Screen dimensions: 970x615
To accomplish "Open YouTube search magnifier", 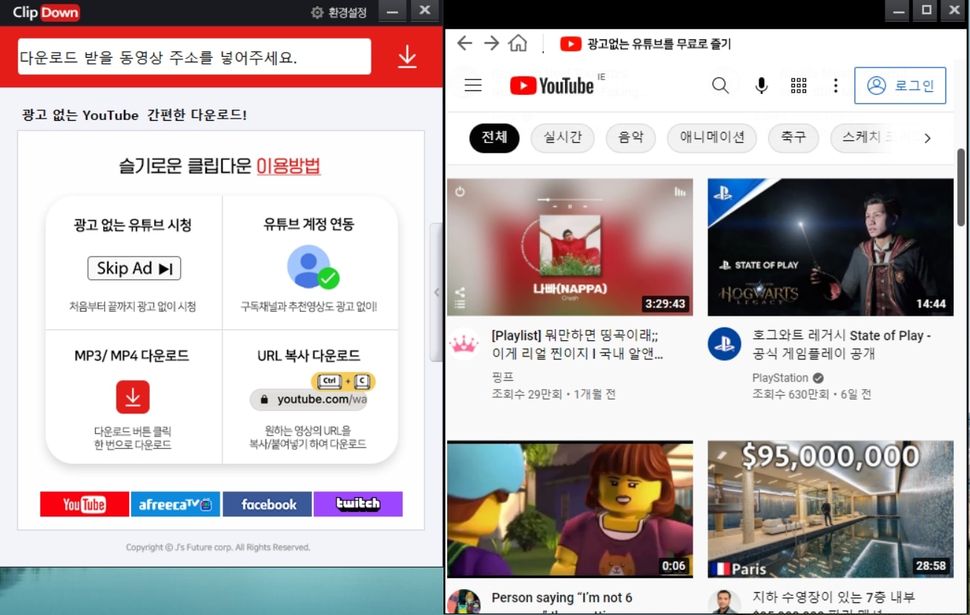I will pos(720,85).
